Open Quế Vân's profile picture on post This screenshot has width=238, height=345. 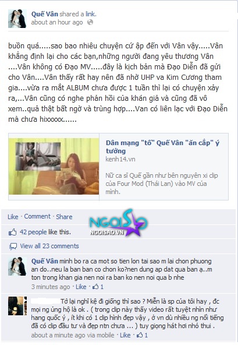point(17,19)
